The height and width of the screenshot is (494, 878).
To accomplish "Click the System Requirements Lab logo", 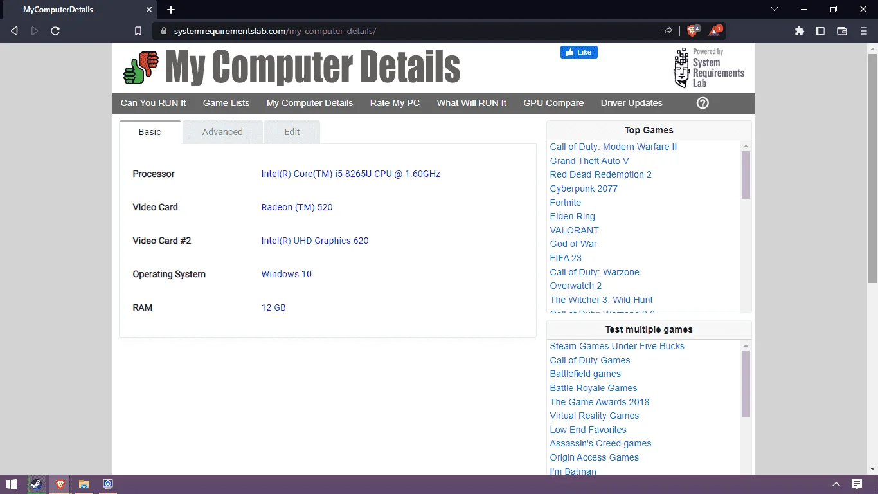I will pyautogui.click(x=709, y=68).
